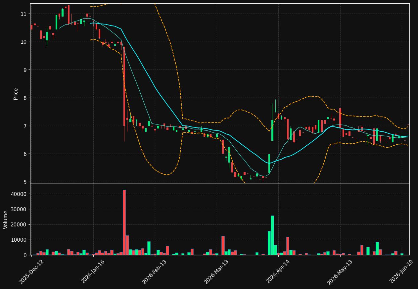
Task: Click the Volume axis title
Action: click(x=6, y=219)
